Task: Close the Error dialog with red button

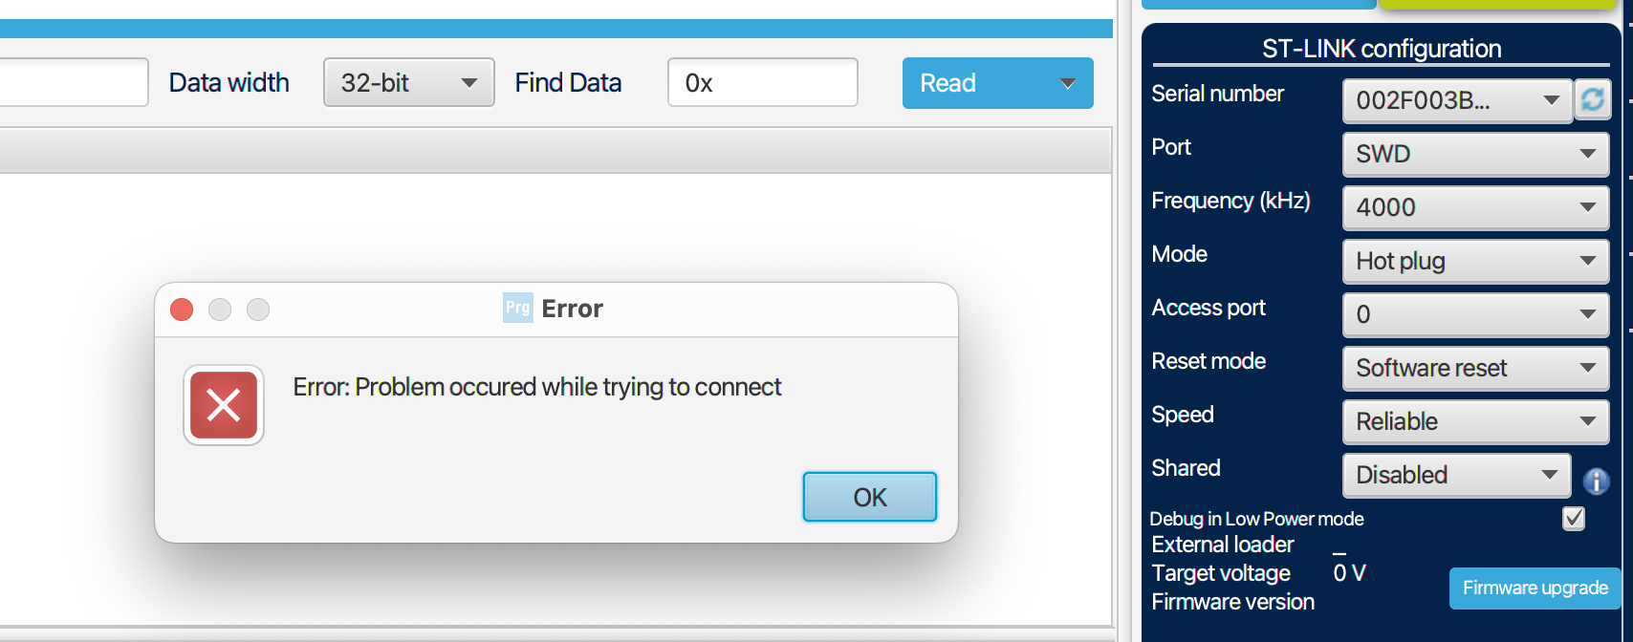Action: 182,310
